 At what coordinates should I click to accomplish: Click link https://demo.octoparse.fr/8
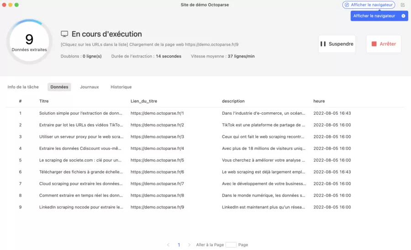pyautogui.click(x=157, y=196)
